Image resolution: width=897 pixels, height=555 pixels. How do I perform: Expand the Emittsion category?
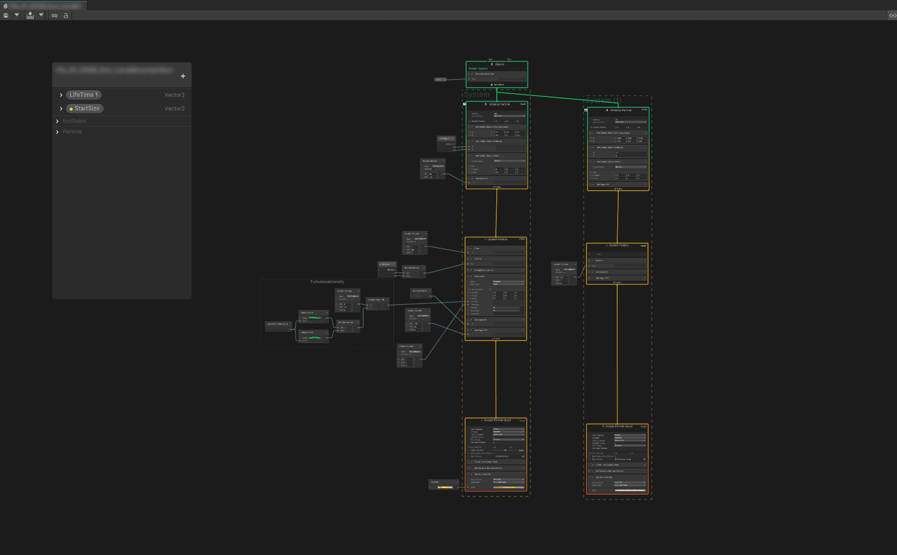pos(58,121)
